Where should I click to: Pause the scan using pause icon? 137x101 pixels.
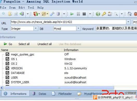tap(78, 14)
